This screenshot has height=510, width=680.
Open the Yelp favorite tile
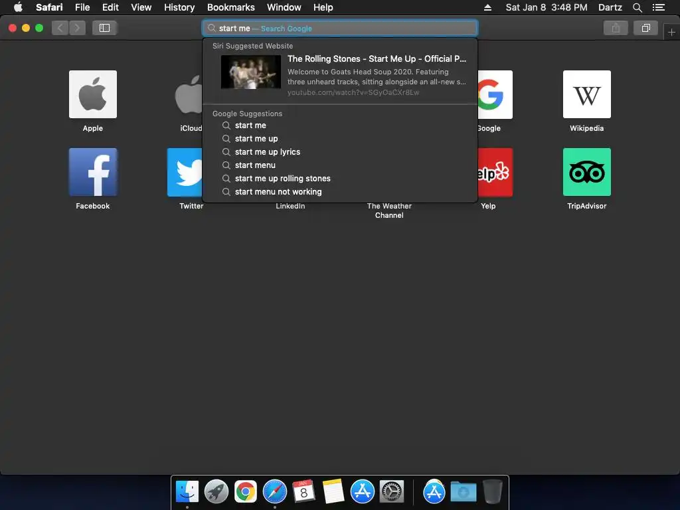click(x=495, y=172)
